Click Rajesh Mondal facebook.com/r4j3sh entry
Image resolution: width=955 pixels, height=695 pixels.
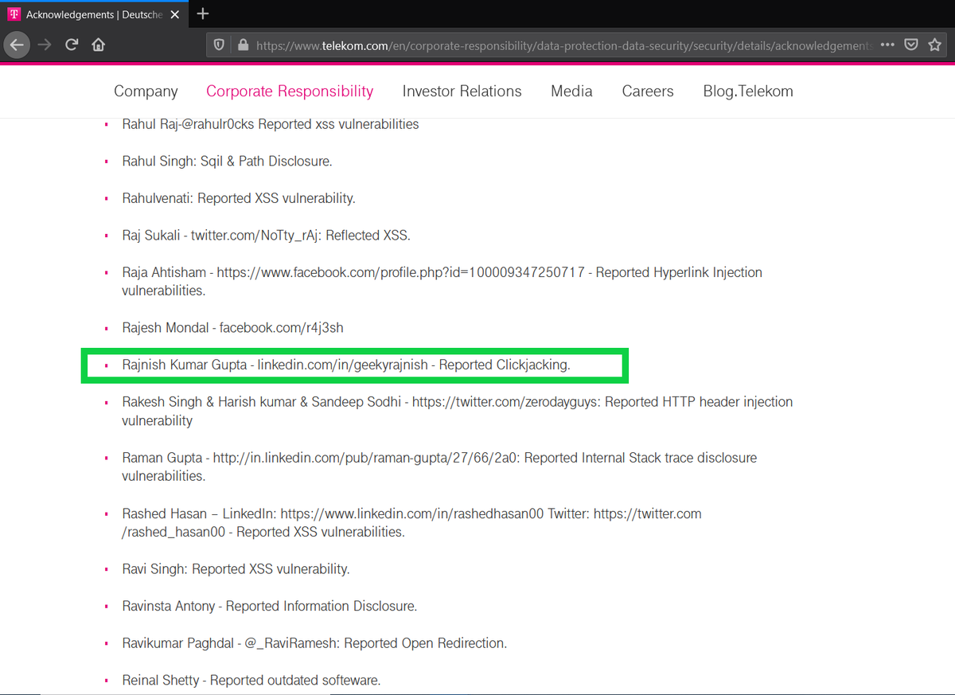click(x=232, y=328)
